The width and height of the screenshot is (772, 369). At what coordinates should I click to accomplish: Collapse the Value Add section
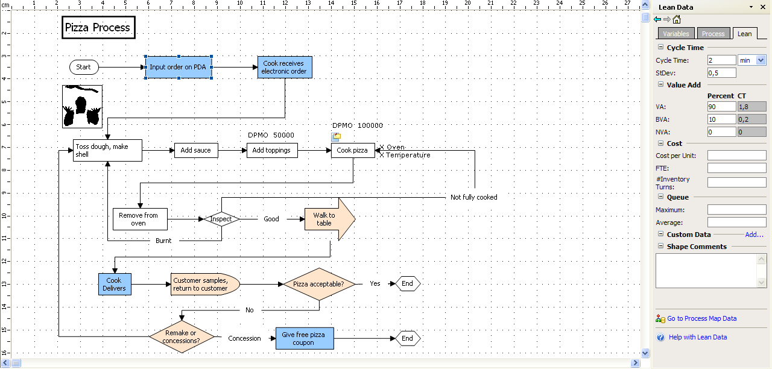tap(660, 85)
